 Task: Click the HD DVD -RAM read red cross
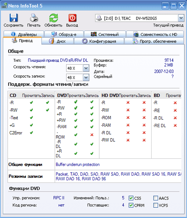coord(128,125)
